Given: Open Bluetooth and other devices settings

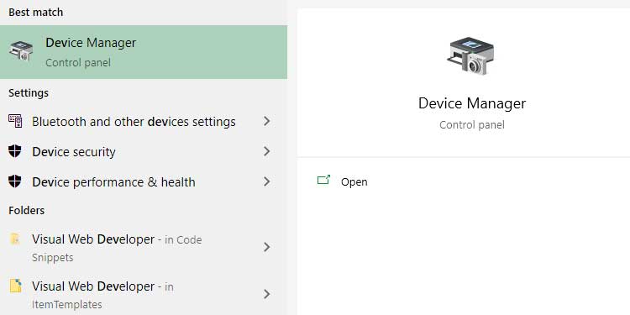Looking at the screenshot, I should click(144, 121).
